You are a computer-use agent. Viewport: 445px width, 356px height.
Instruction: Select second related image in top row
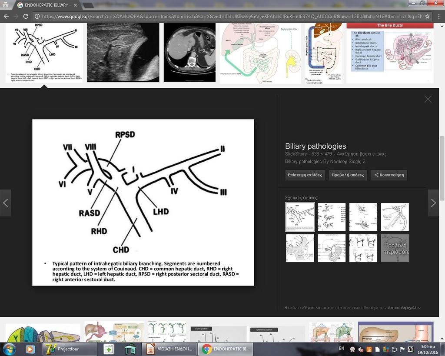click(332, 217)
